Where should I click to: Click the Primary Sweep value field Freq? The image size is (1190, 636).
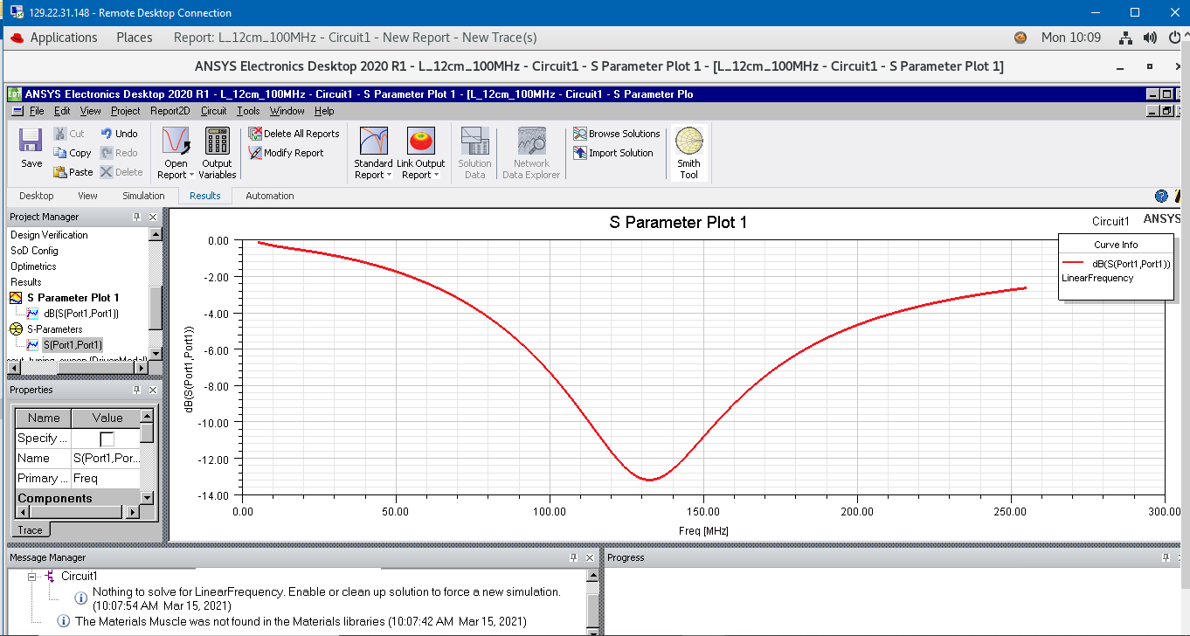(x=105, y=478)
